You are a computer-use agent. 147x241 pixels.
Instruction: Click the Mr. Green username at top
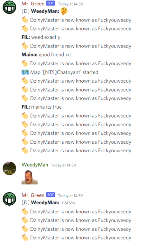pyautogui.click(x=33, y=4)
